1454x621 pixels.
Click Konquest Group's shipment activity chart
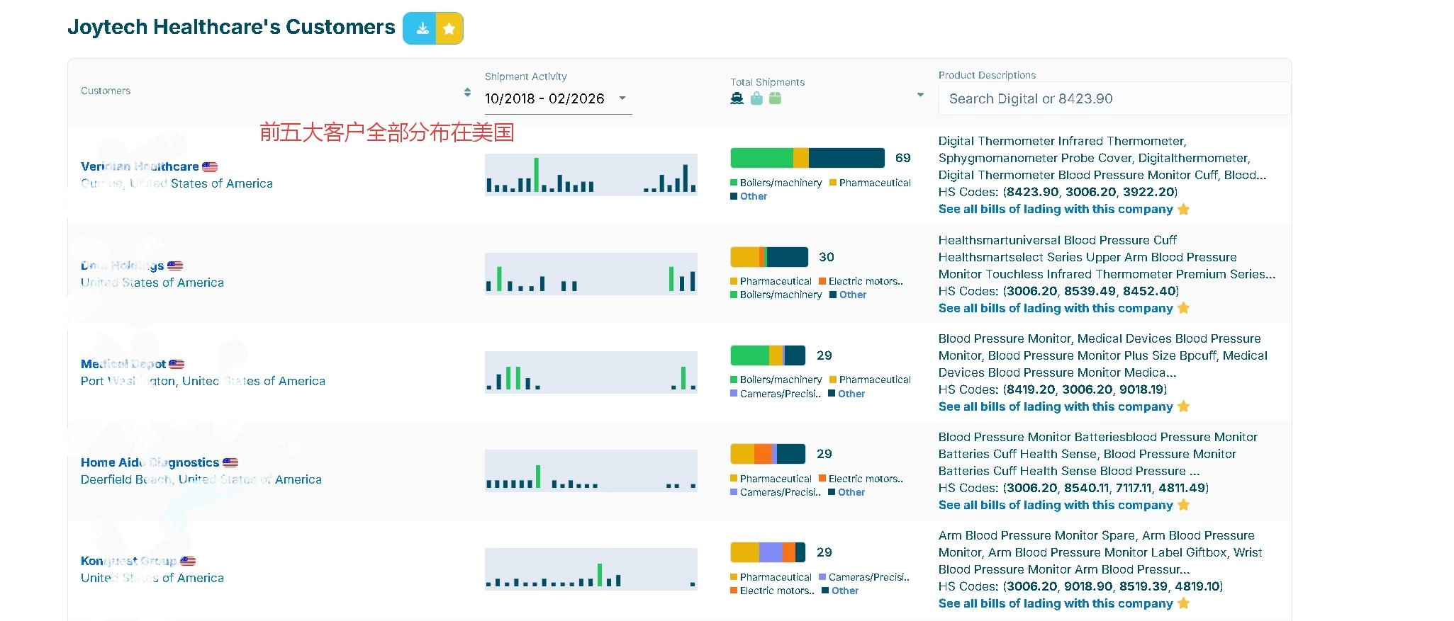click(x=591, y=569)
